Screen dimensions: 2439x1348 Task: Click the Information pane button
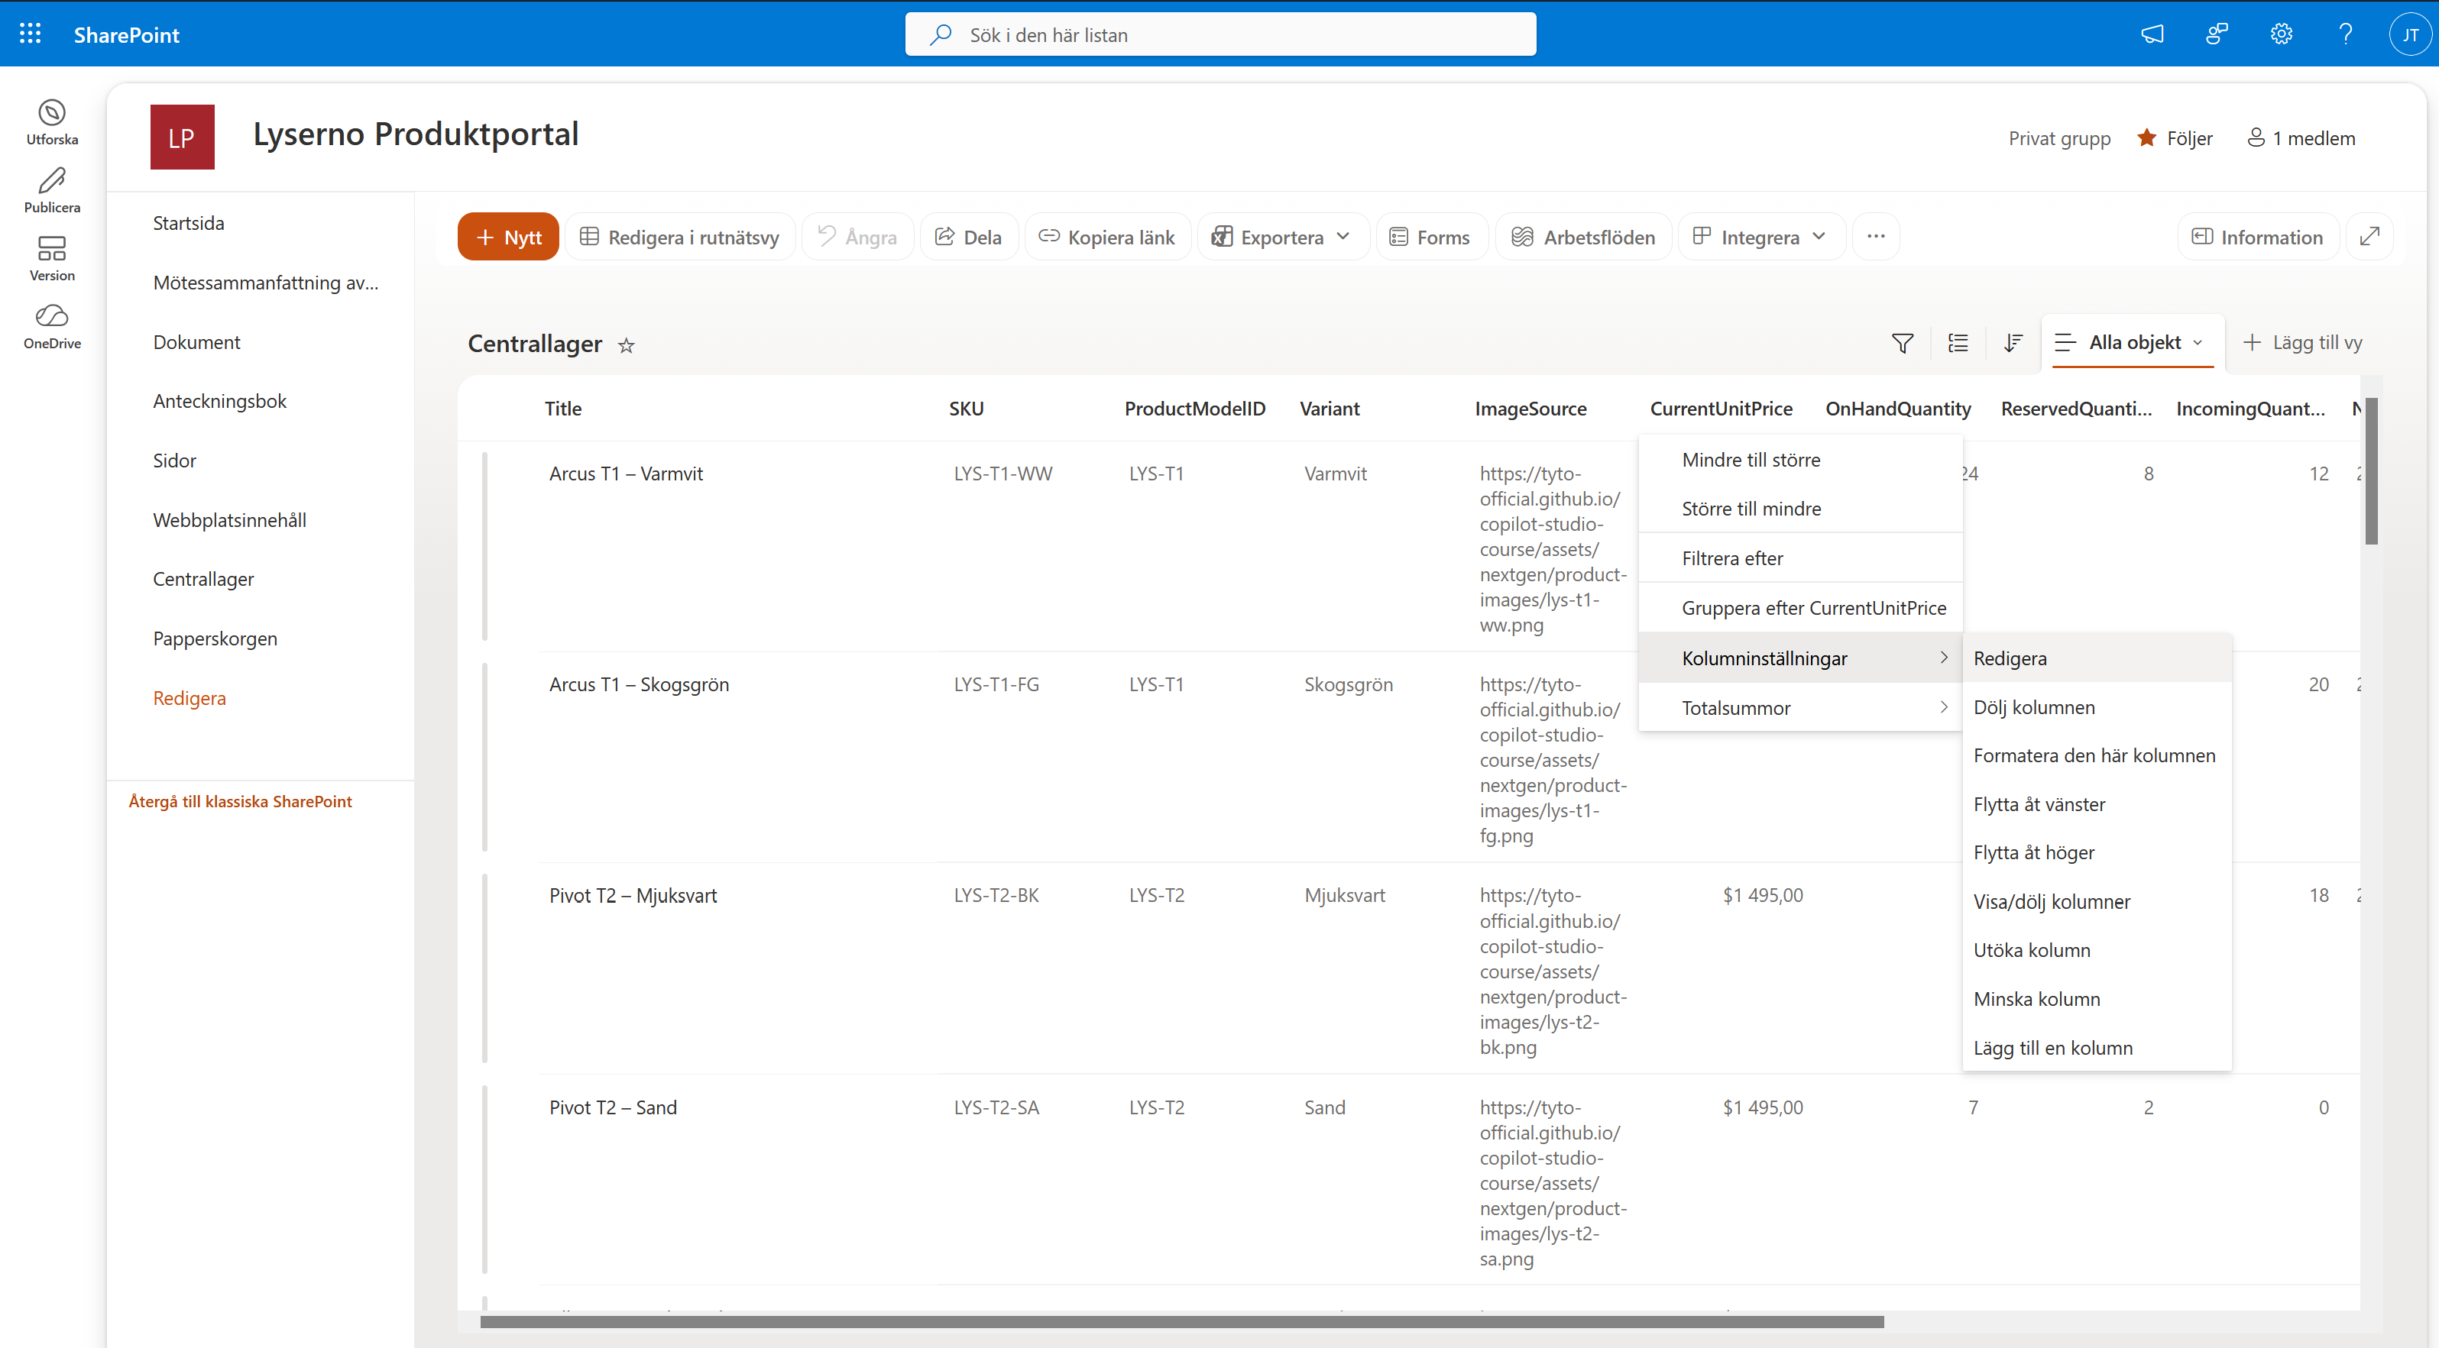click(2258, 237)
